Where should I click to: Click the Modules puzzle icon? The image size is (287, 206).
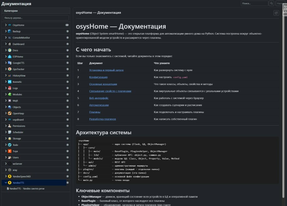10,94
